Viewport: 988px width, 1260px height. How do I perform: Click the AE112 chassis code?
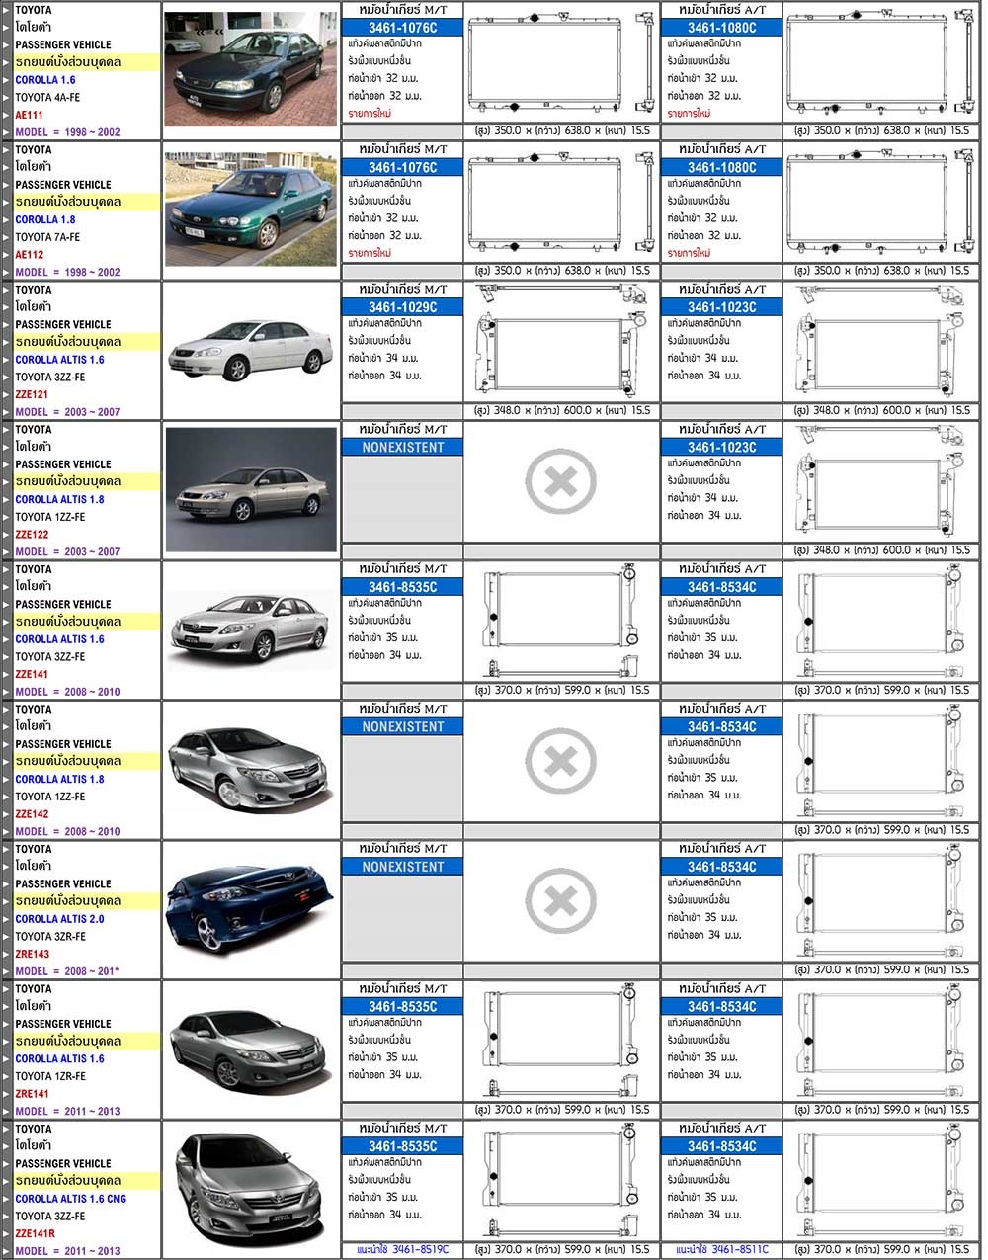coord(30,255)
